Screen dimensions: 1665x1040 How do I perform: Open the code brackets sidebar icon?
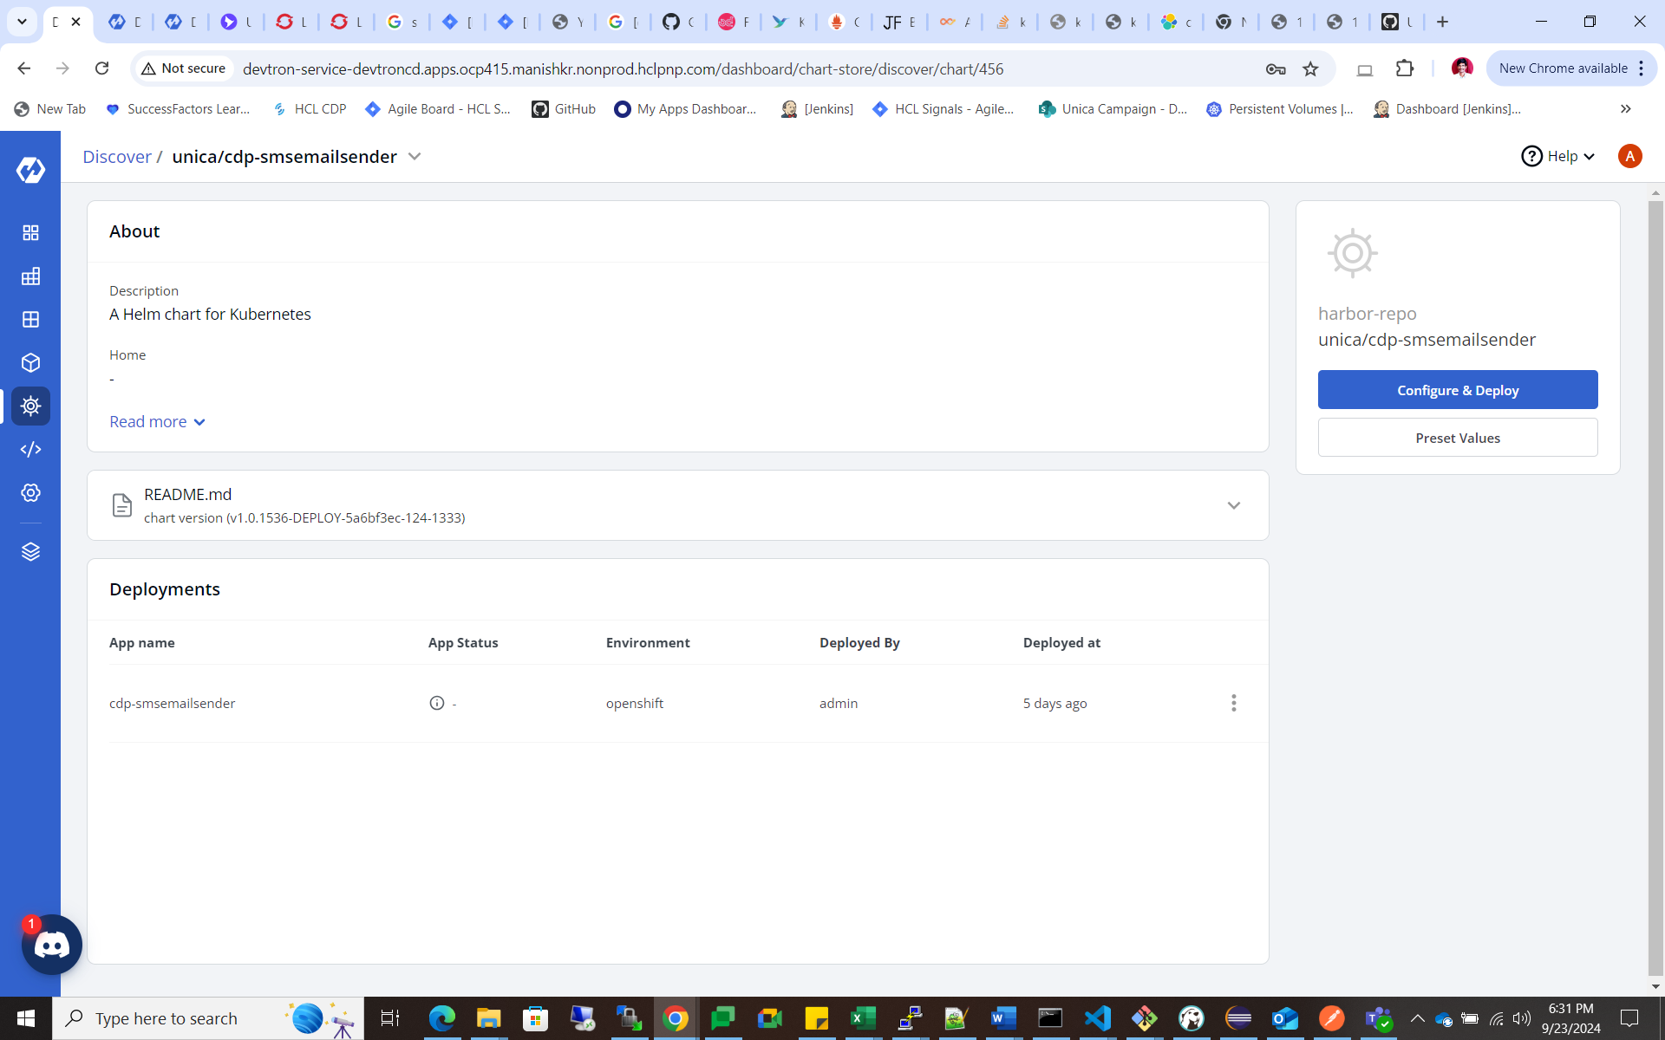pos(30,449)
